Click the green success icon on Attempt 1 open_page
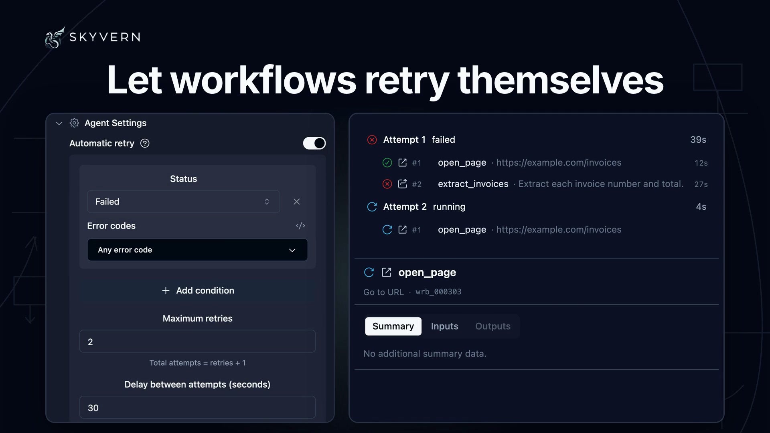 tap(387, 163)
